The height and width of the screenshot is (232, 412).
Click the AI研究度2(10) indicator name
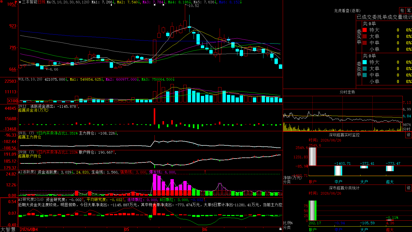pos(31,200)
